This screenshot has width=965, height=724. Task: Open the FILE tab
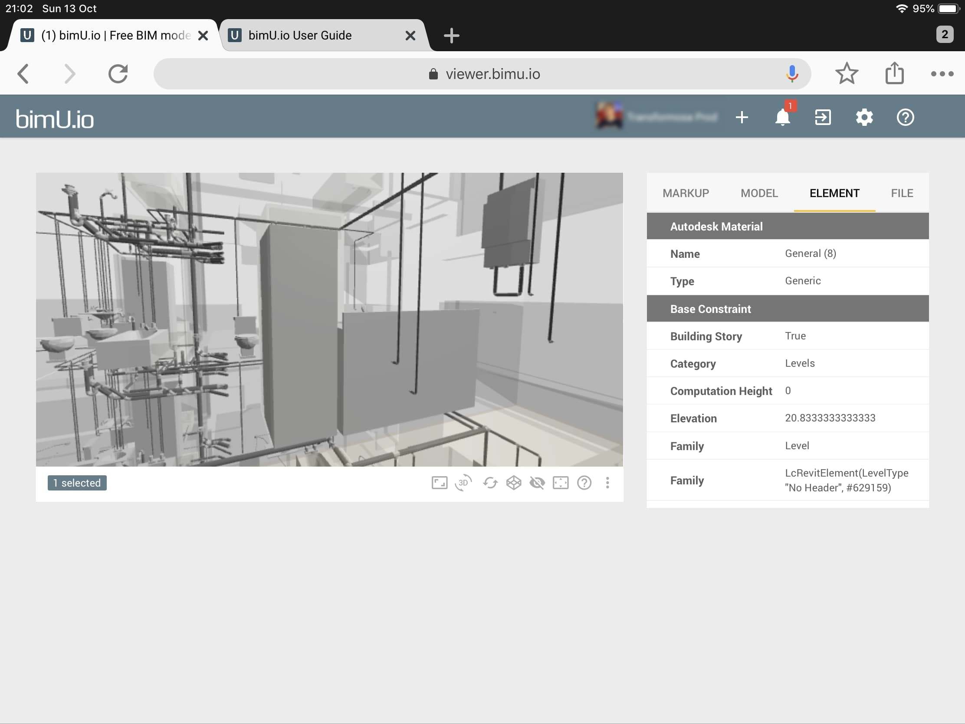pos(902,193)
